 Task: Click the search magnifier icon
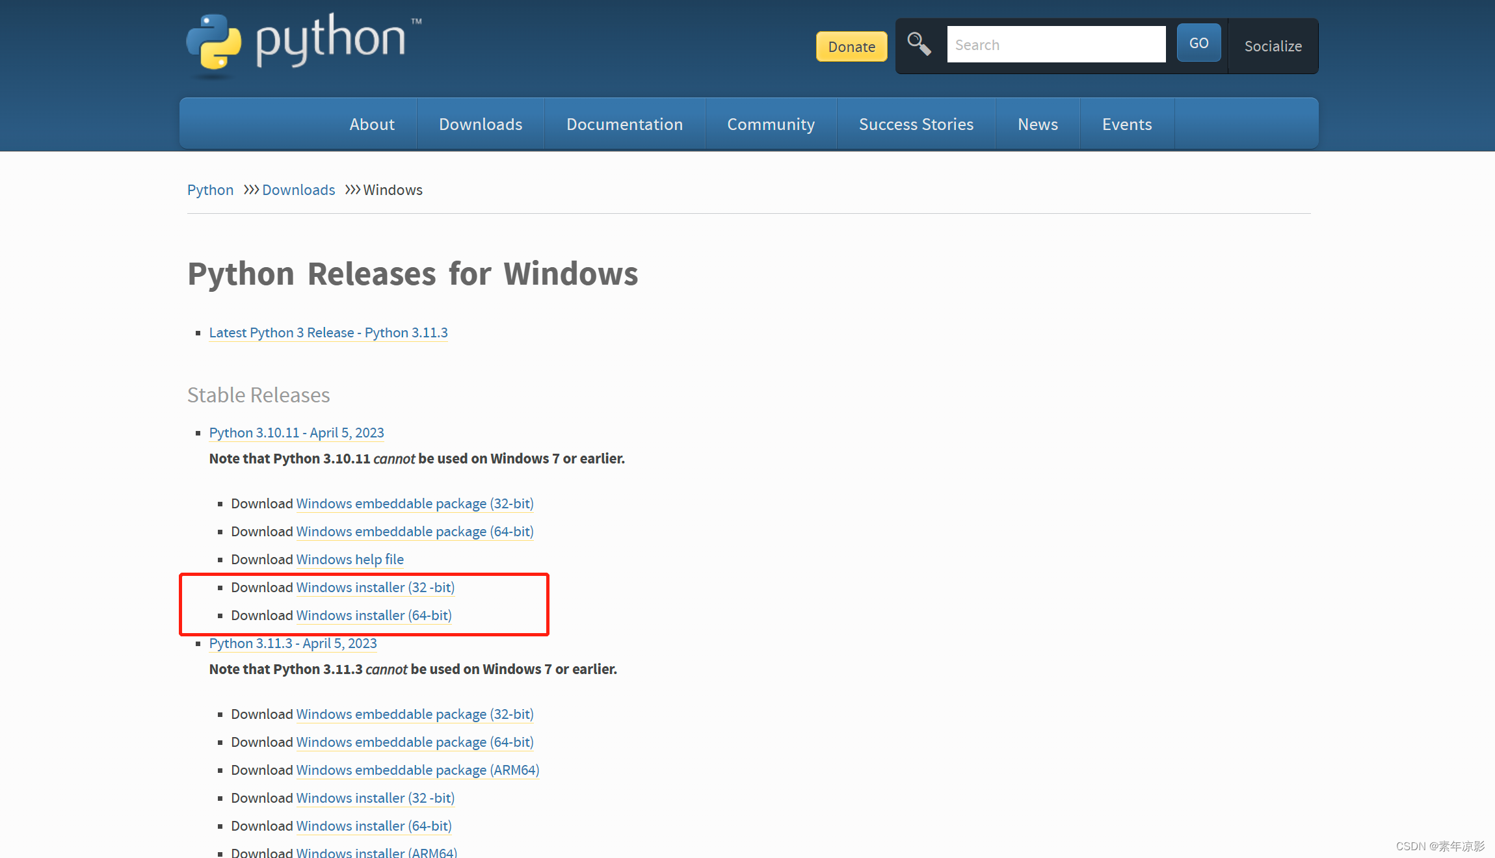point(919,43)
